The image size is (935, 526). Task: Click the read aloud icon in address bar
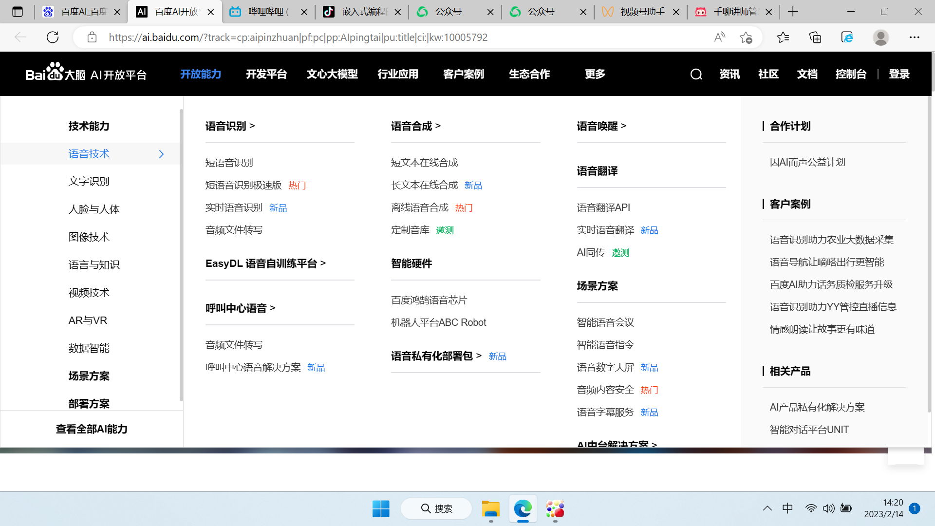(719, 37)
